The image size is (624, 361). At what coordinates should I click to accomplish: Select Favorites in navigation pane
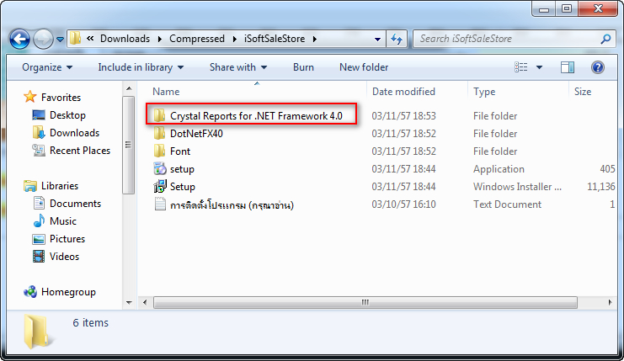[x=61, y=98]
